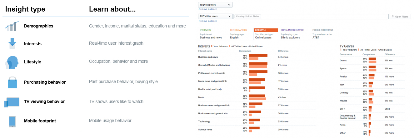Remove the Your followers audience link
414x138 pixels.
coord(207,9)
